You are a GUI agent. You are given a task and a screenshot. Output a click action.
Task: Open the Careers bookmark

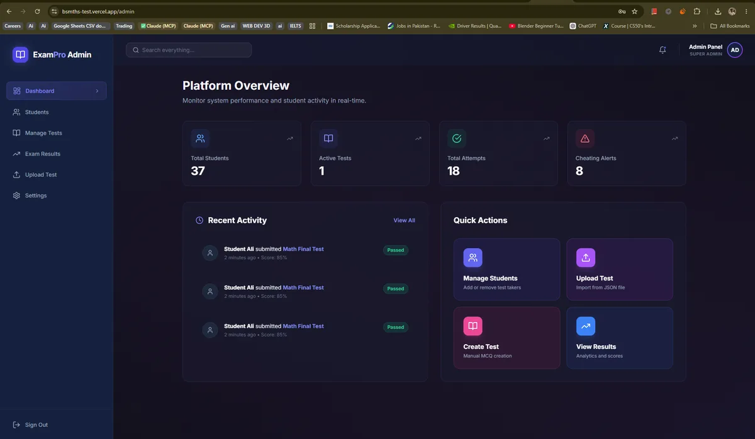(x=13, y=26)
